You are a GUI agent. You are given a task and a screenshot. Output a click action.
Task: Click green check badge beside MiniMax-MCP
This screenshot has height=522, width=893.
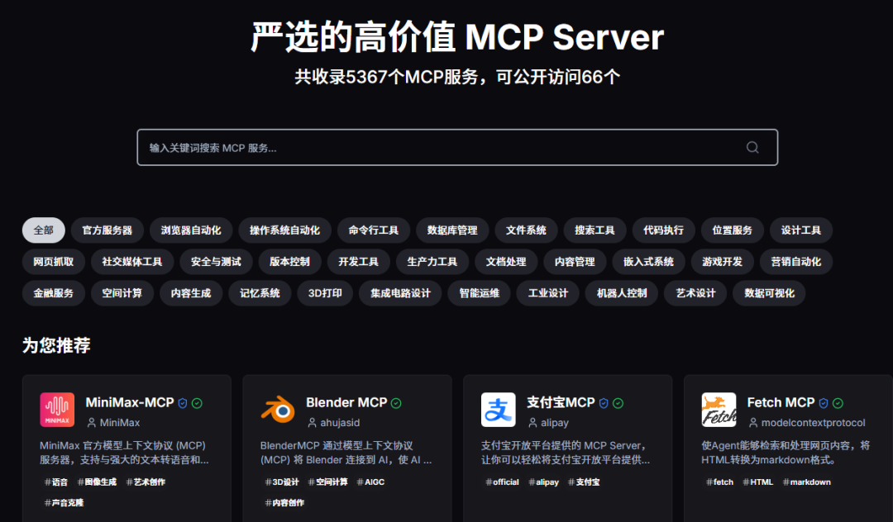[x=197, y=403]
